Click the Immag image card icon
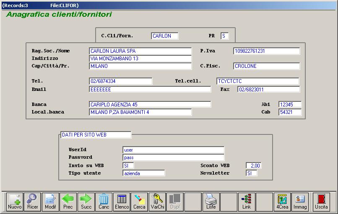 click(300, 202)
